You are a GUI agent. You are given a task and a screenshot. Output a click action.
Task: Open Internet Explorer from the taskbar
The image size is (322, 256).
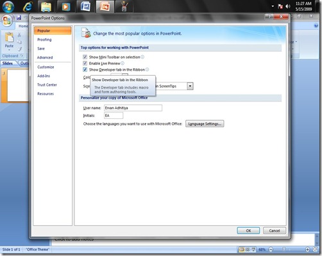pyautogui.click(x=28, y=6)
